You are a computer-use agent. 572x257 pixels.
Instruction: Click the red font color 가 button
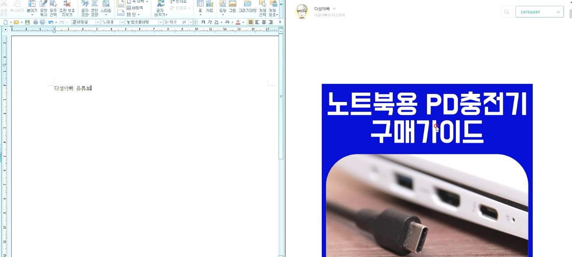238,22
